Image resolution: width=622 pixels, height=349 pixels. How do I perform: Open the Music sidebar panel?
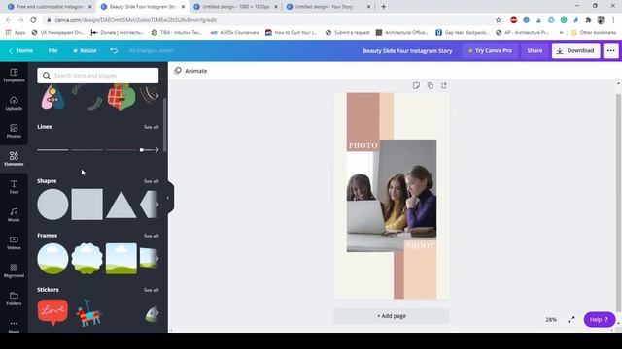pos(14,214)
